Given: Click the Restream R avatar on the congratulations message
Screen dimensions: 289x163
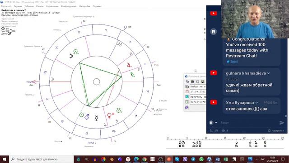Looking at the screenshot, I should tap(214, 32).
